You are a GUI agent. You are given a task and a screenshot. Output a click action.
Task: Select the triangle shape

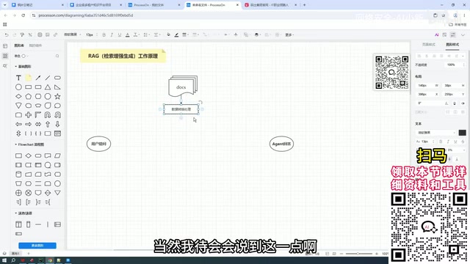coord(48,87)
